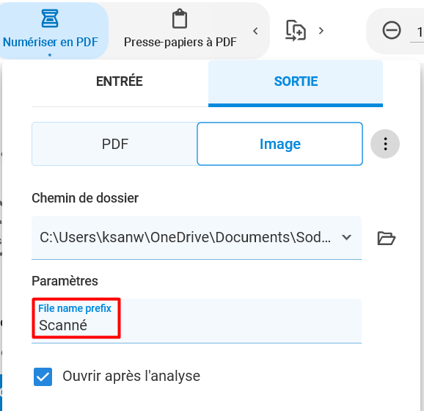Select Image output format
Image resolution: width=424 pixels, height=411 pixels.
coord(280,144)
